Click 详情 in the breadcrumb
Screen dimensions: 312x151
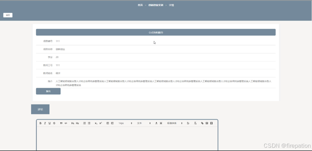pos(171,5)
